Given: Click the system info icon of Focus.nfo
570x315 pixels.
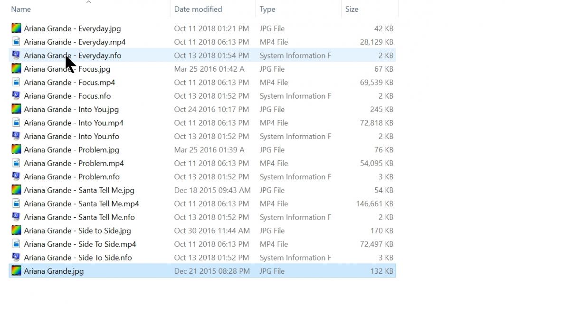Looking at the screenshot, I should point(16,96).
